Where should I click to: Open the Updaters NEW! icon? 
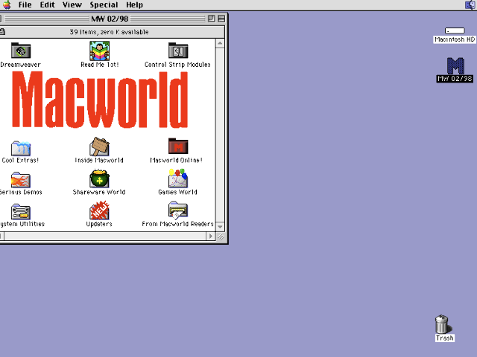pyautogui.click(x=99, y=210)
